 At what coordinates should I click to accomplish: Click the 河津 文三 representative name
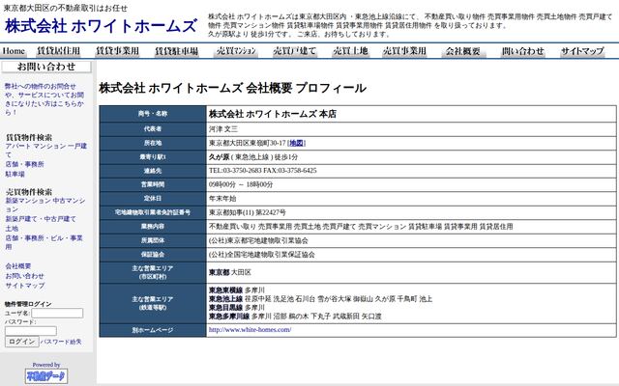point(223,129)
